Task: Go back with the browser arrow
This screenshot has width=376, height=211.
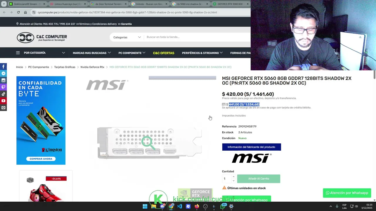Action: click(4, 12)
